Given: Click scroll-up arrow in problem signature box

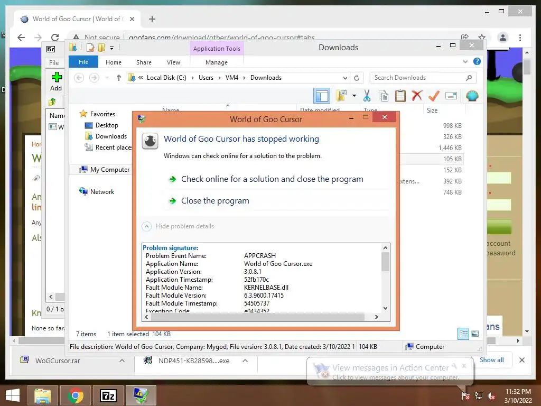Looking at the screenshot, I should click(x=385, y=248).
